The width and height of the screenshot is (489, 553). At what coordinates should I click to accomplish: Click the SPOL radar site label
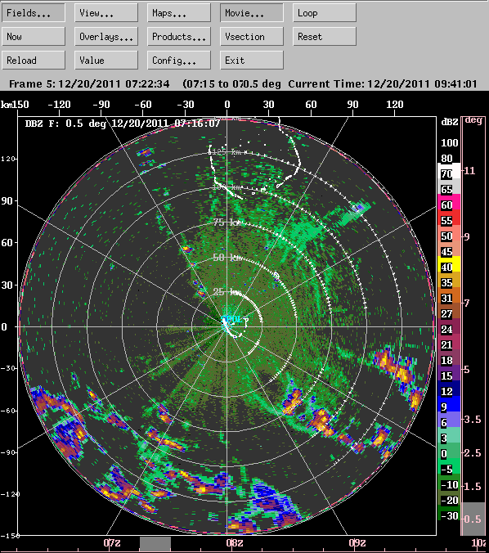coord(232,320)
